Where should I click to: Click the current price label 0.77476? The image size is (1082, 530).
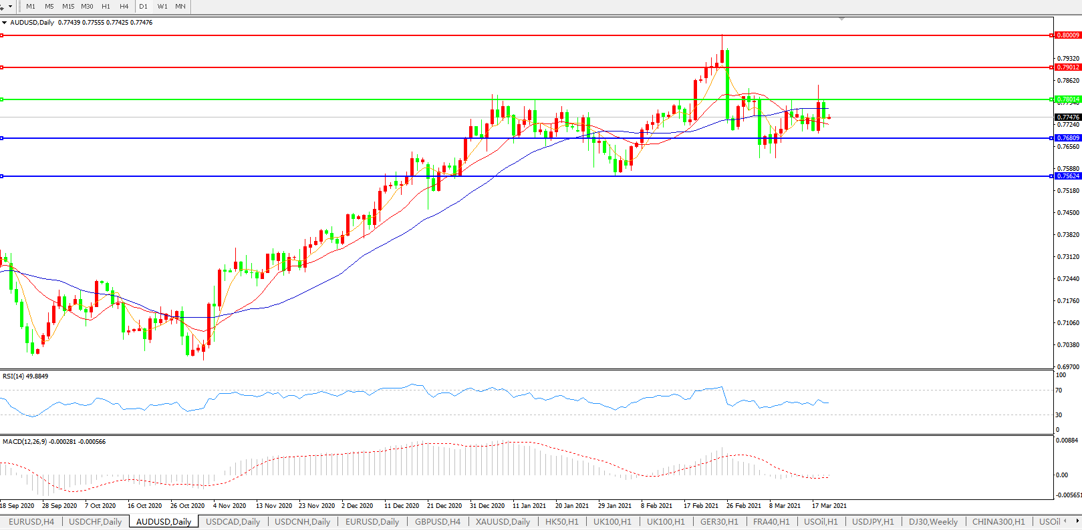tap(1068, 117)
